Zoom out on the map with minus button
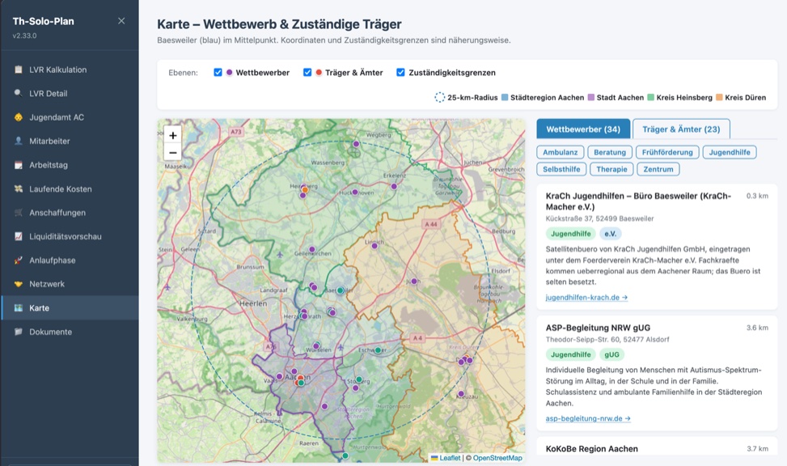This screenshot has width=787, height=466. point(172,151)
